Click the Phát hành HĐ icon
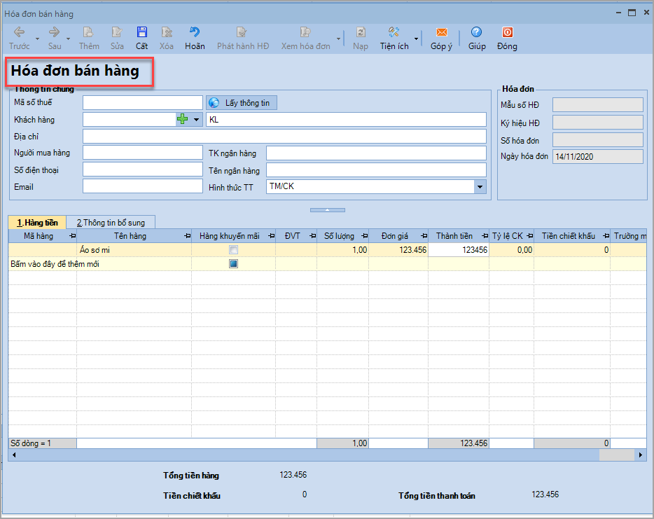 [x=242, y=32]
